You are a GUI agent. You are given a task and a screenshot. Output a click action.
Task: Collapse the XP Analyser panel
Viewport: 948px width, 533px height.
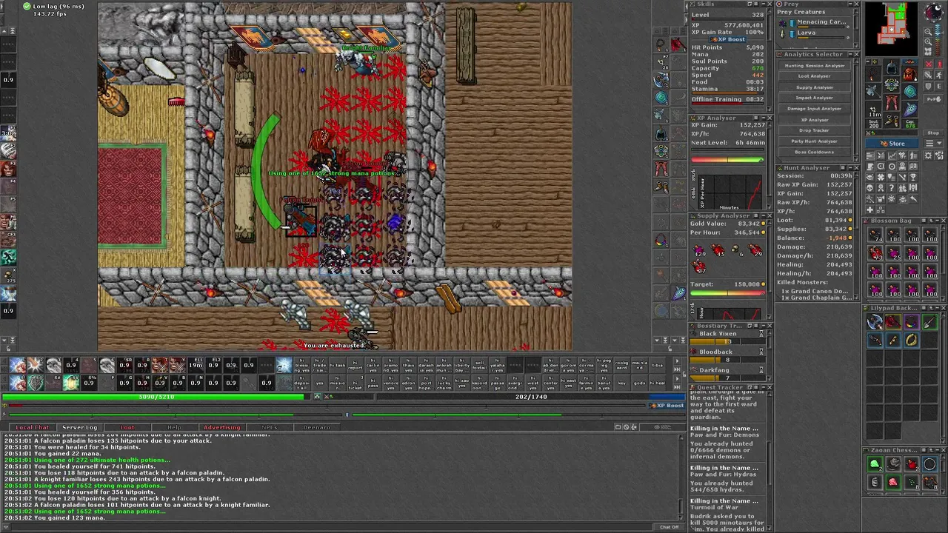(764, 118)
